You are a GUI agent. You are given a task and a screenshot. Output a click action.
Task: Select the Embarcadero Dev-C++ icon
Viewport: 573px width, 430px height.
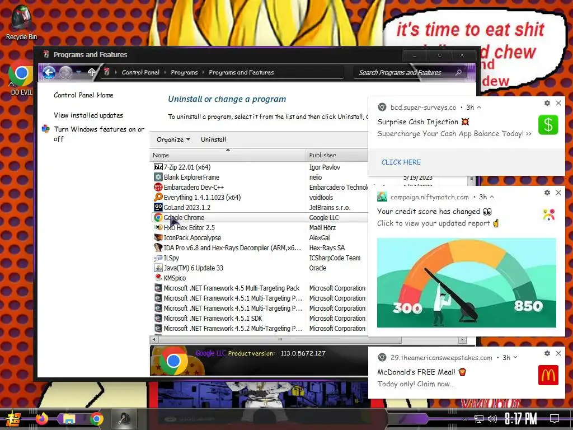158,187
